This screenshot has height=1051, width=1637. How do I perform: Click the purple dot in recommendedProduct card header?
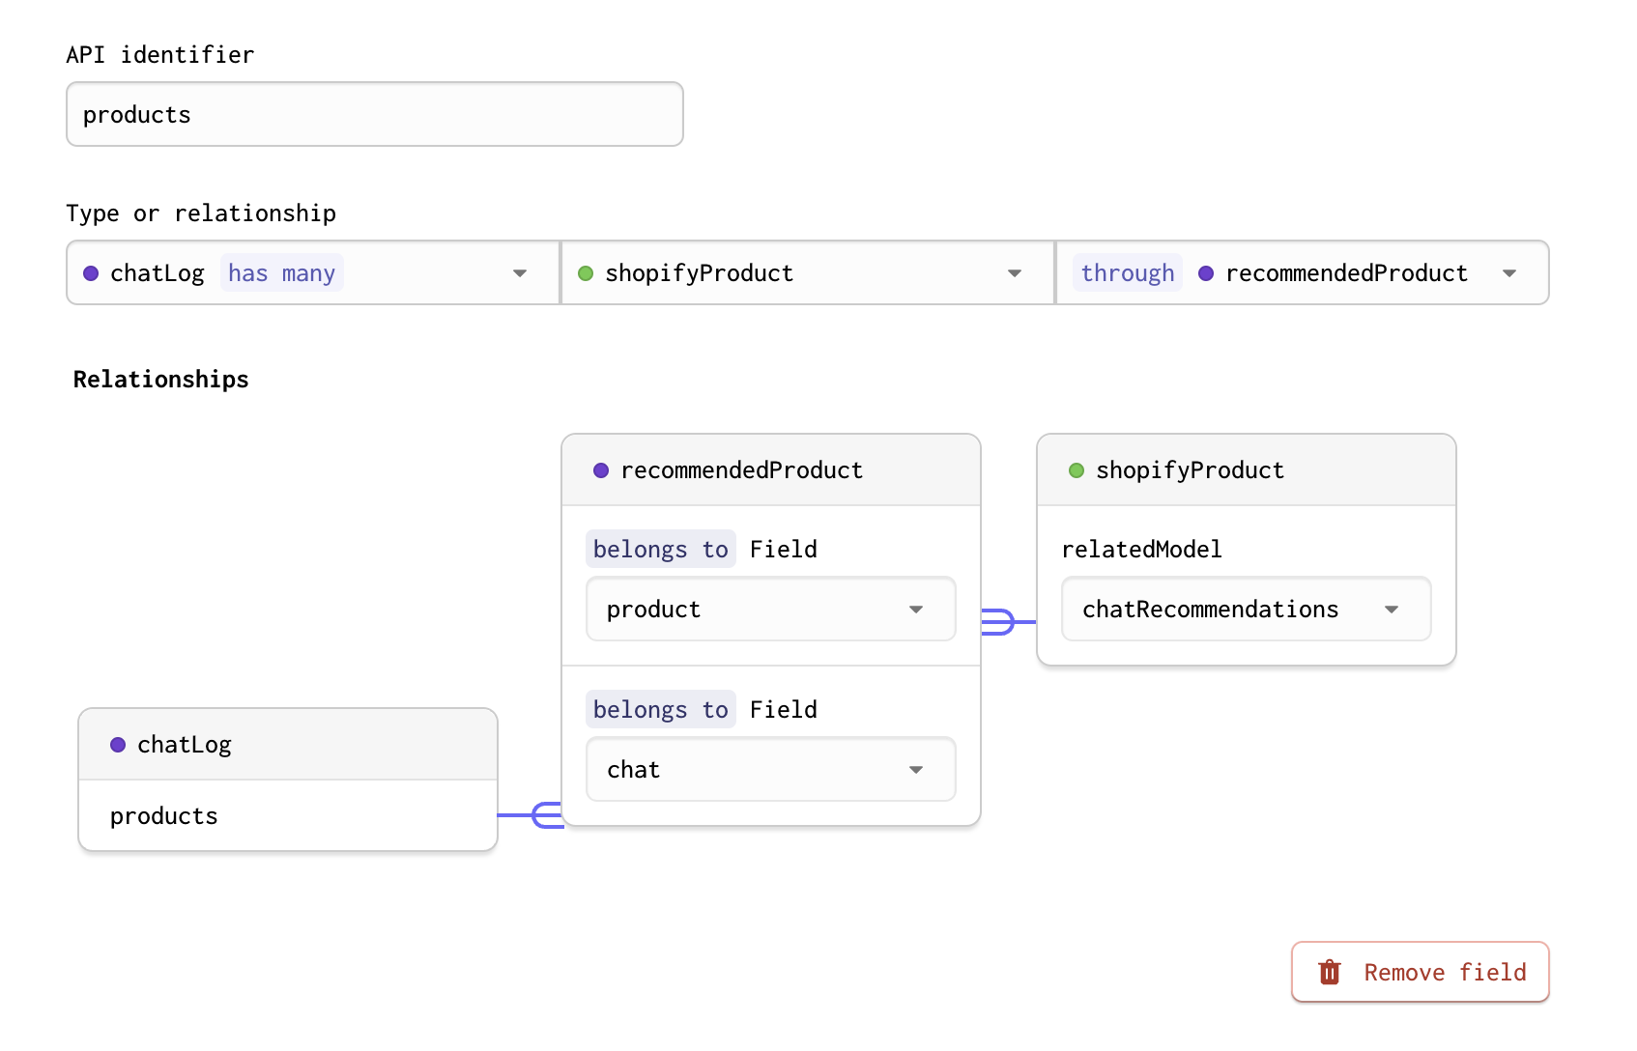pos(601,470)
